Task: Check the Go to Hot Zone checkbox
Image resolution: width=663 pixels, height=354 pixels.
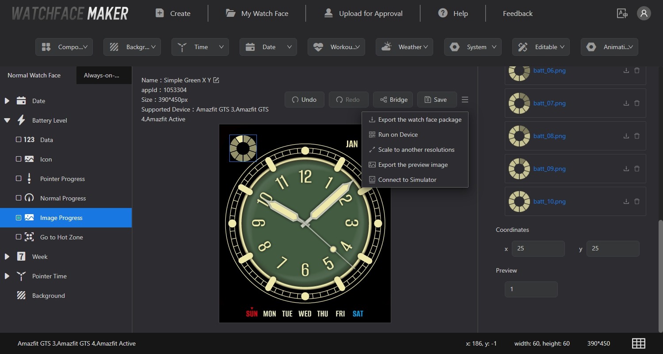Action: pyautogui.click(x=19, y=237)
